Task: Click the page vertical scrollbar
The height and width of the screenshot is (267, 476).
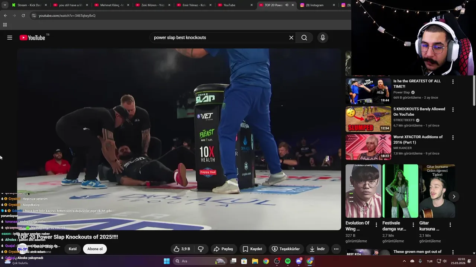Action: click(x=474, y=90)
